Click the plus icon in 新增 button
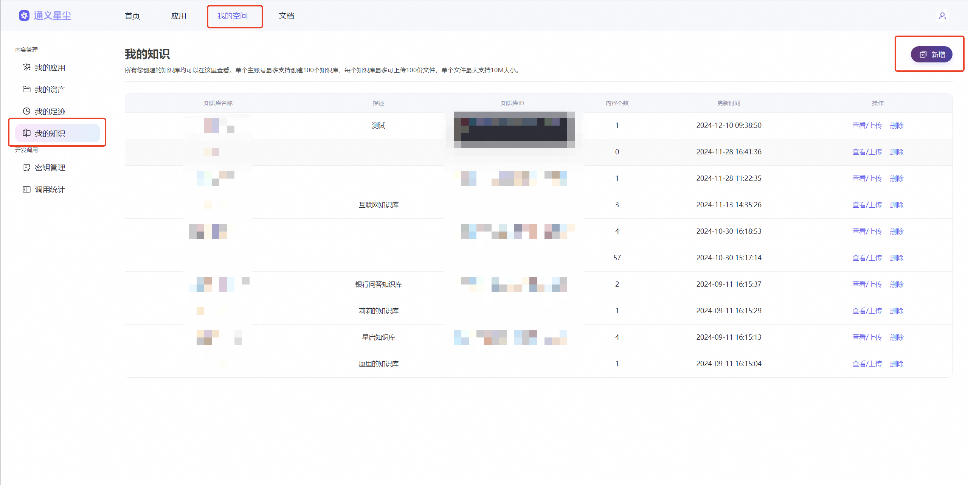This screenshot has height=485, width=968. tap(923, 54)
